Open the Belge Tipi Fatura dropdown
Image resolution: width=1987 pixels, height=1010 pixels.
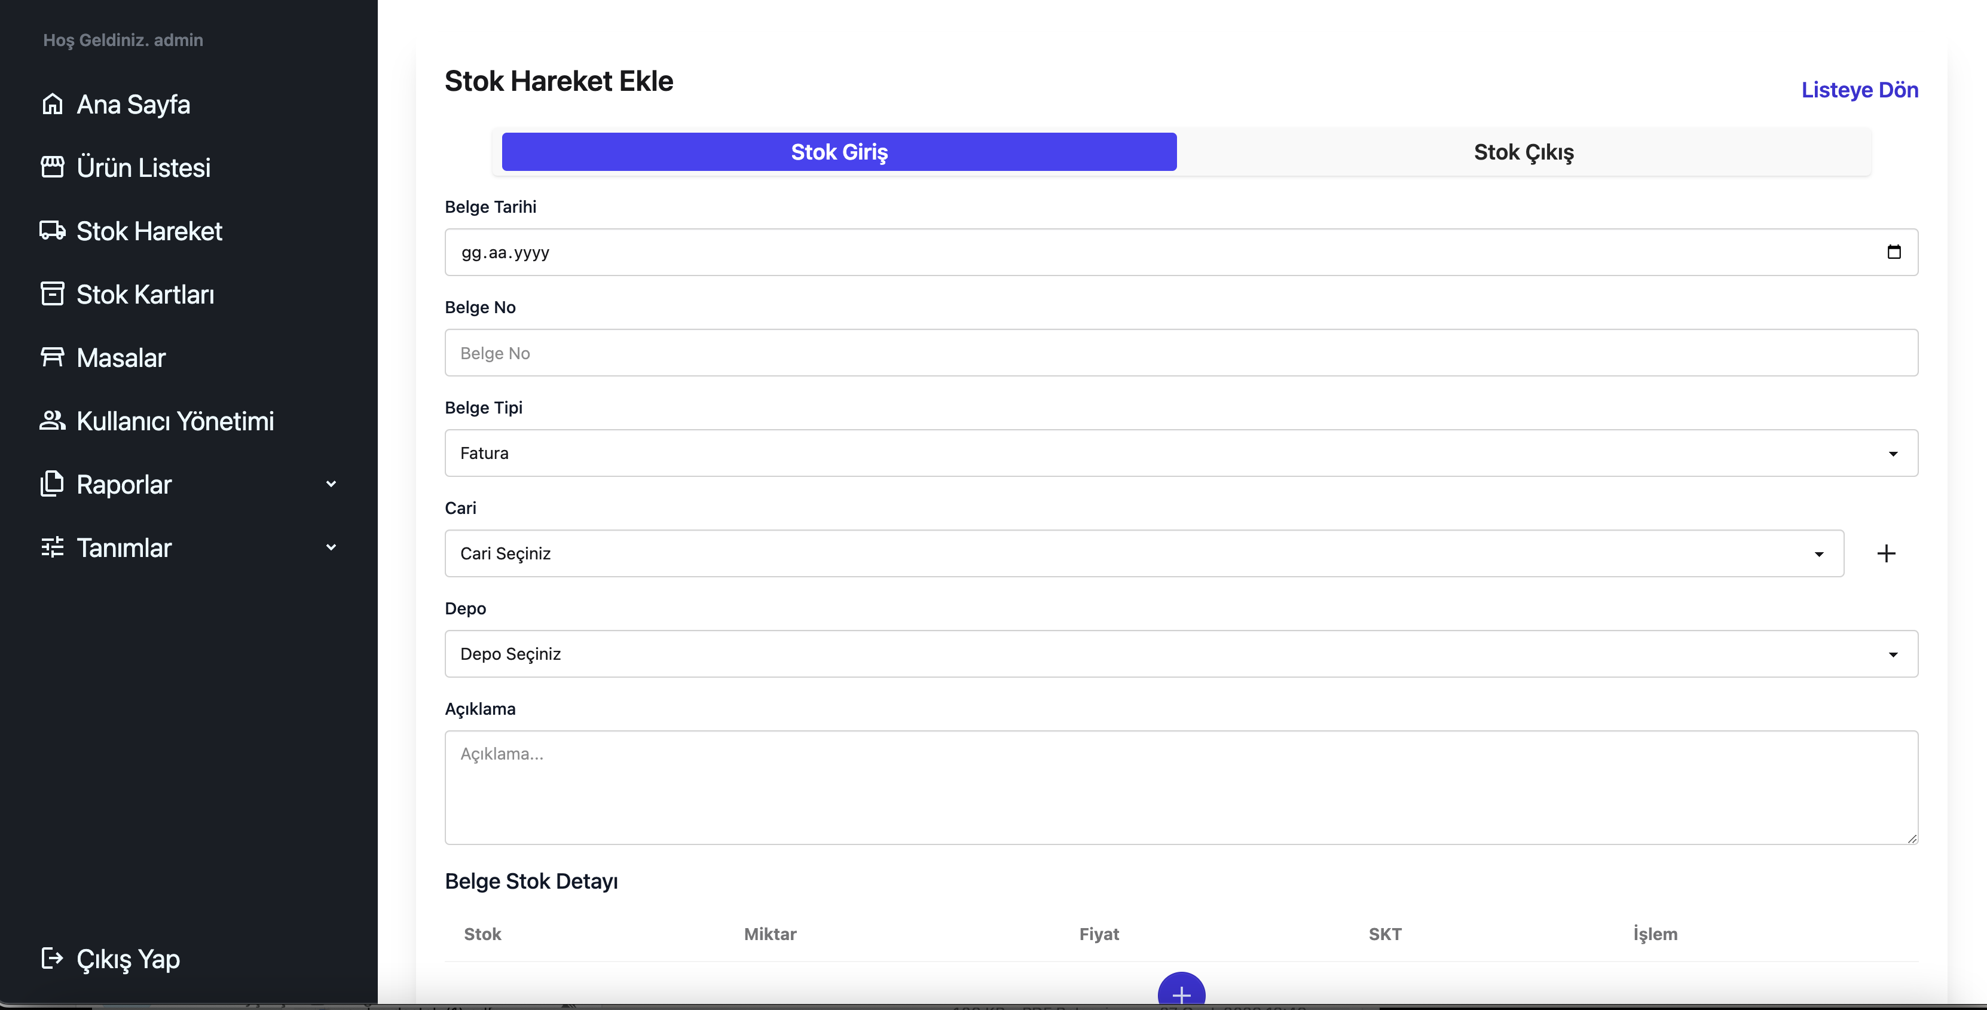[x=1181, y=454]
